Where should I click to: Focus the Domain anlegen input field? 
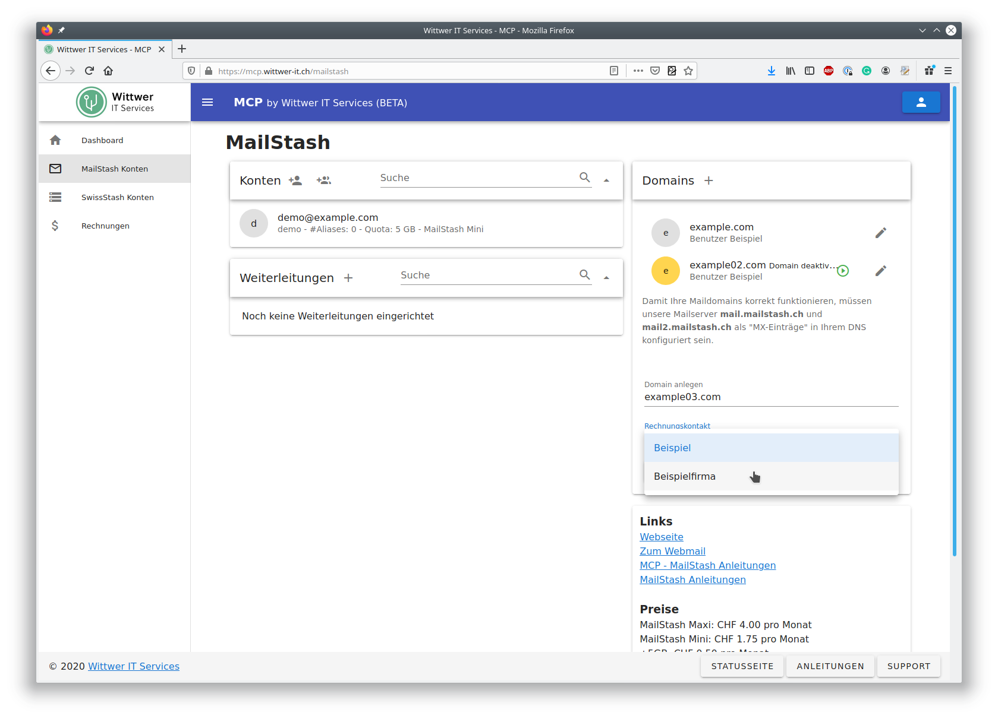click(x=771, y=397)
